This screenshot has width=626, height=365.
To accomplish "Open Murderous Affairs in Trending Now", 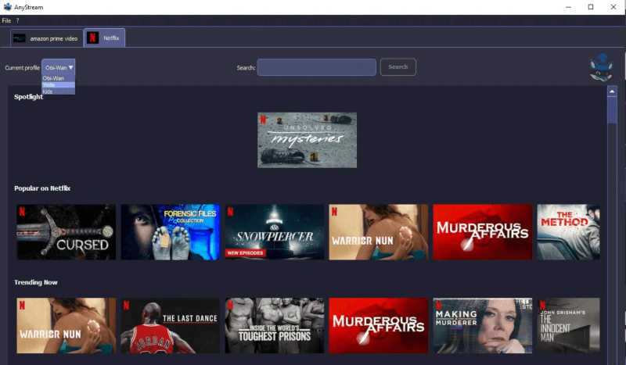I will (379, 325).
